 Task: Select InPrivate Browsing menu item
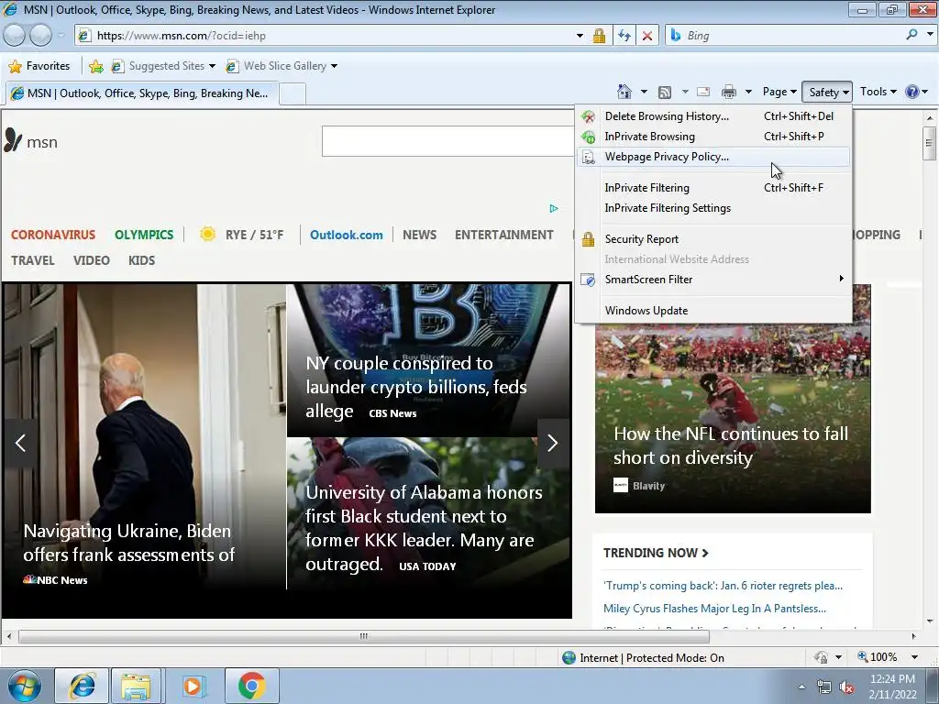click(x=713, y=137)
